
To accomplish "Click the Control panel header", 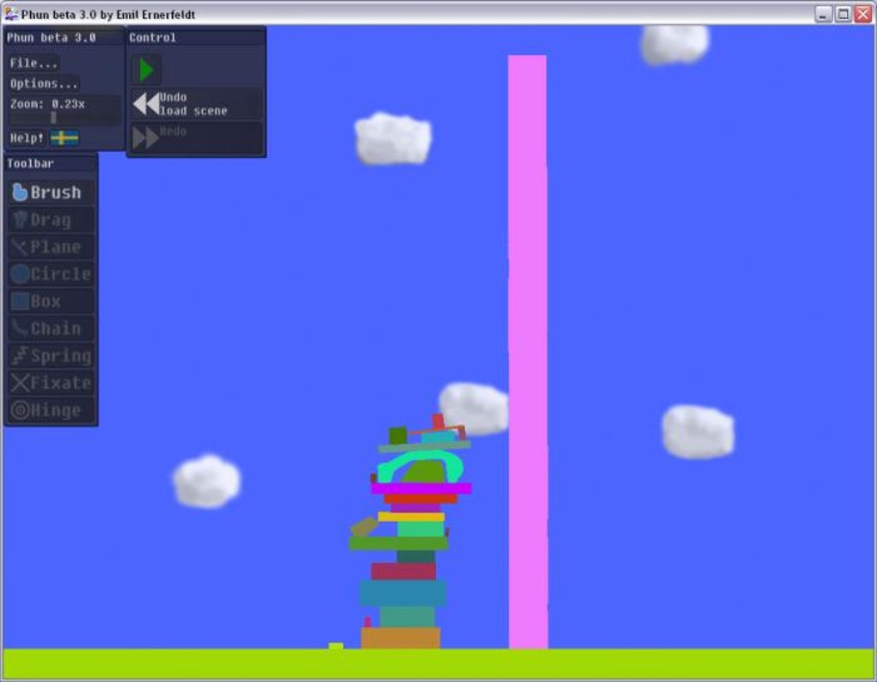I will [x=196, y=38].
